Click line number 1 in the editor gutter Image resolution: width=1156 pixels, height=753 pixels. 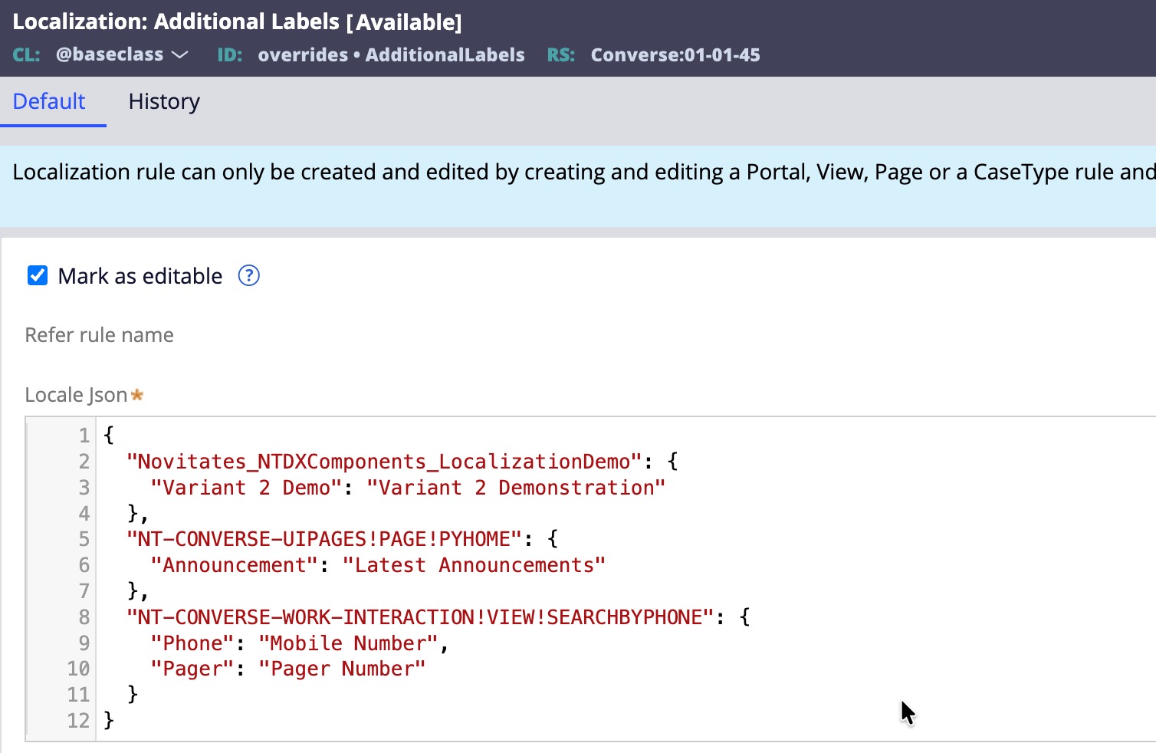point(84,436)
